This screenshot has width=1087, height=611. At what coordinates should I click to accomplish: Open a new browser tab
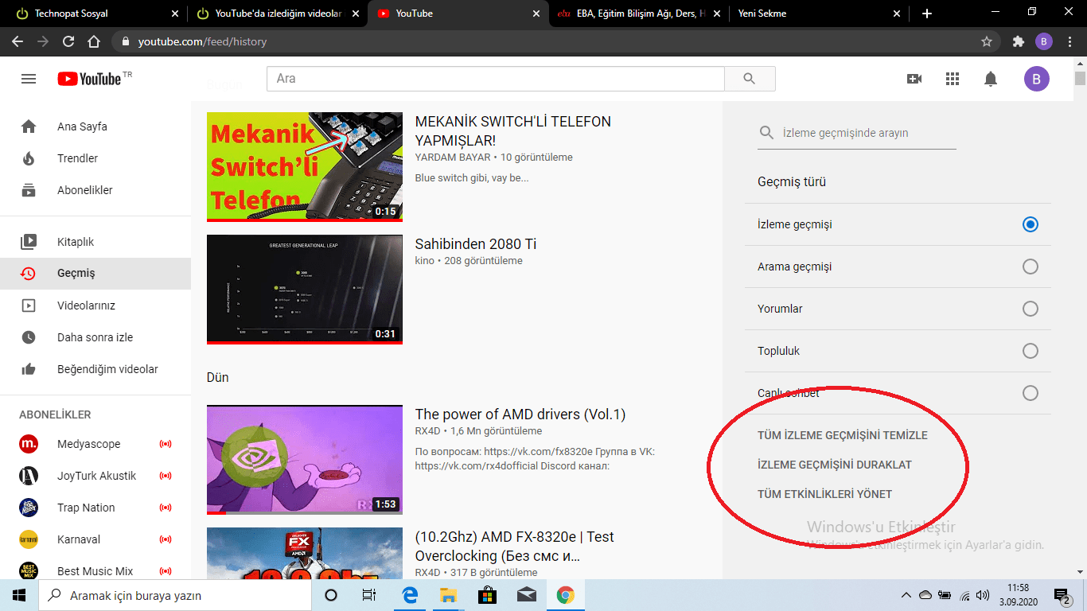[x=927, y=14]
